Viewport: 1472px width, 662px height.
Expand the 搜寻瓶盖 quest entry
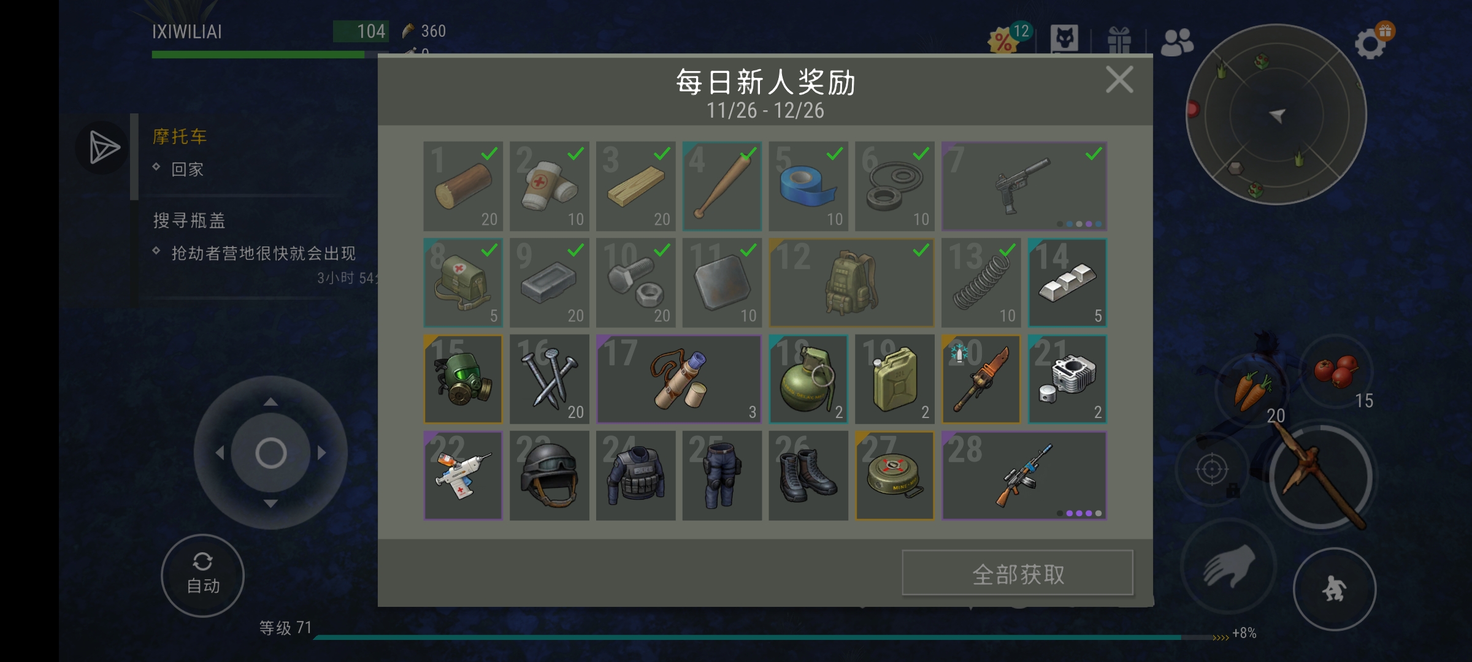(x=189, y=220)
